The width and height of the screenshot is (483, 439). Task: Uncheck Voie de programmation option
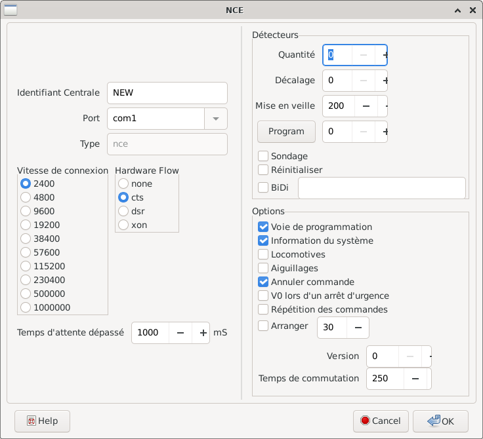(x=263, y=227)
